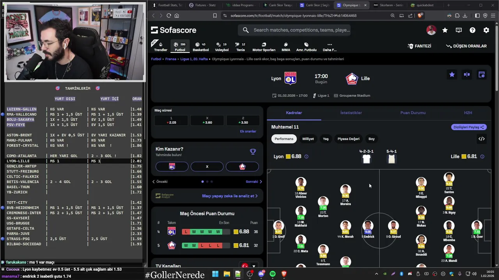Open Futbol sports tab
499x280 pixels.
(180, 47)
